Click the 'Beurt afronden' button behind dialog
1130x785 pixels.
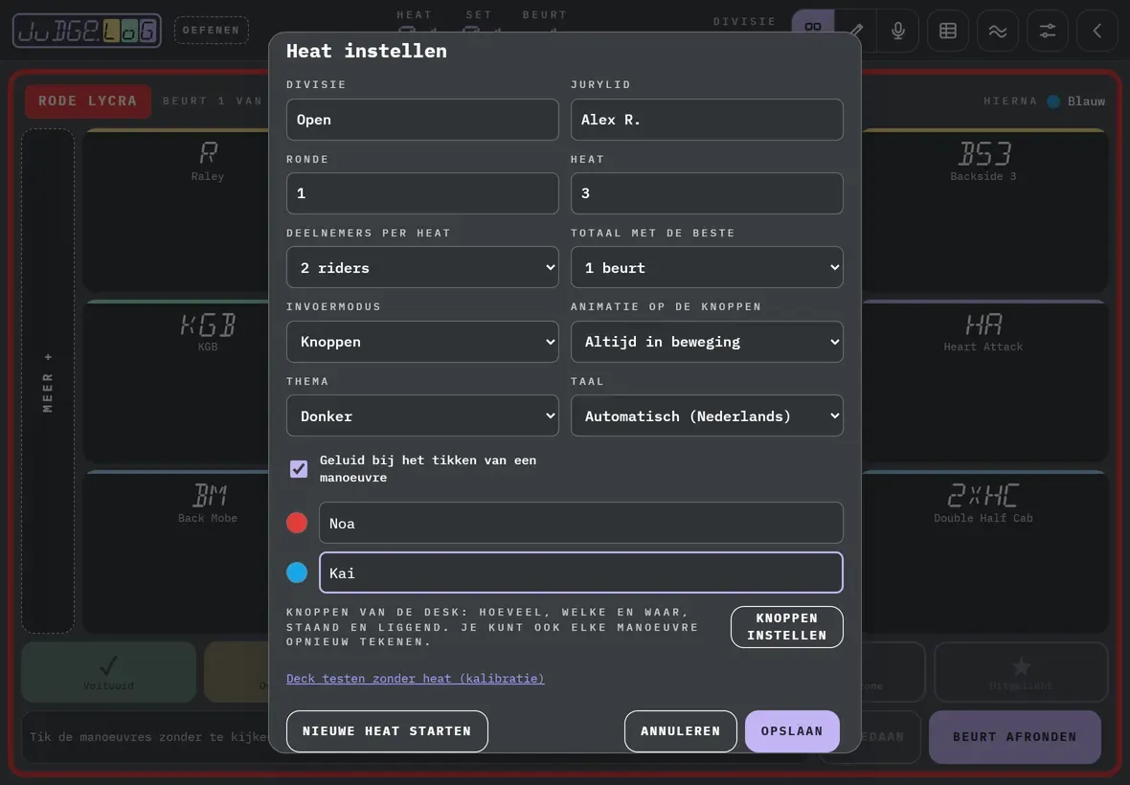pyautogui.click(x=1015, y=737)
